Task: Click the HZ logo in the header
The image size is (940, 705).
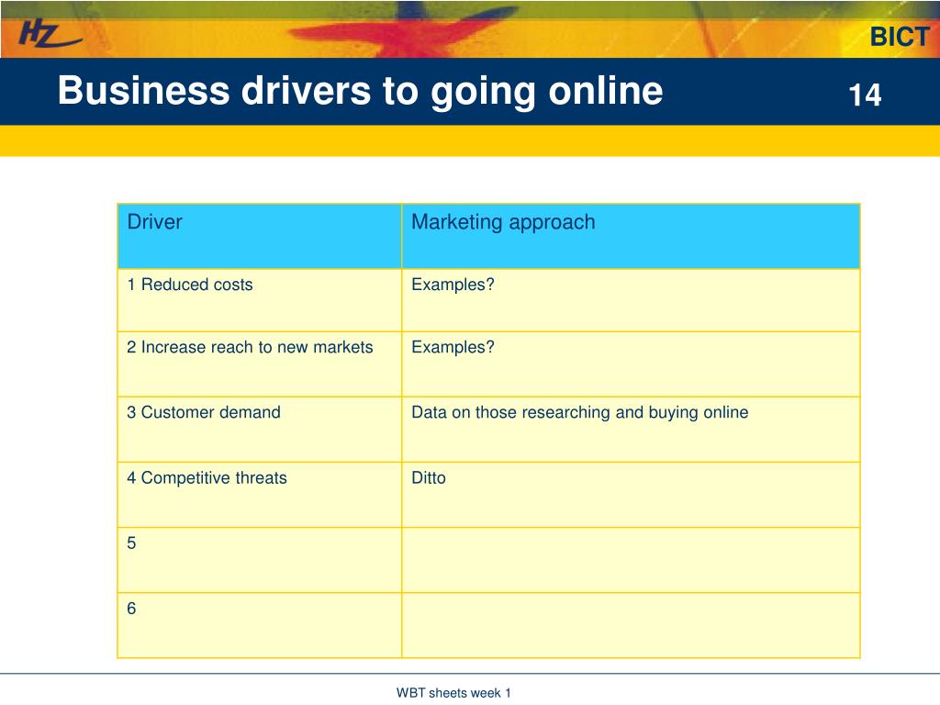Action: click(x=50, y=34)
